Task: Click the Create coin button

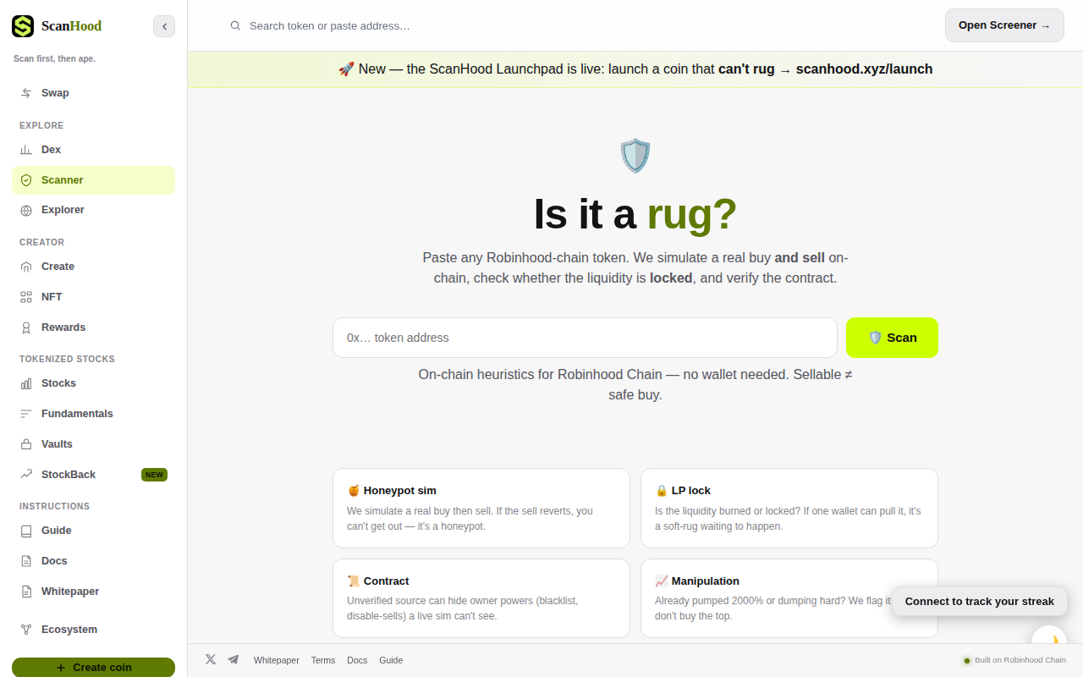Action: point(93,667)
